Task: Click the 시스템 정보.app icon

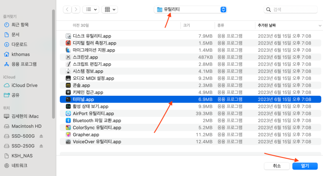Action: 68,71
